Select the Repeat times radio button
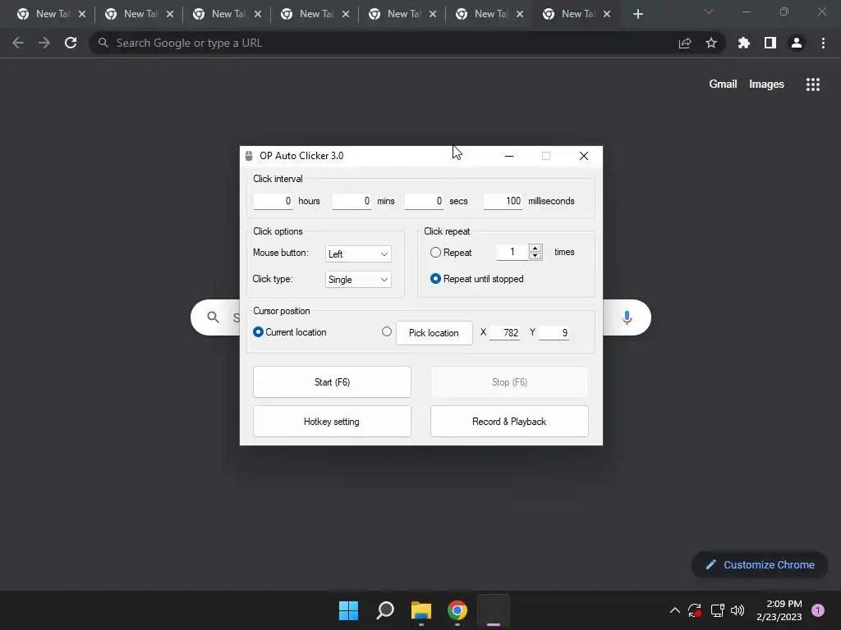The width and height of the screenshot is (841, 630). pos(435,253)
